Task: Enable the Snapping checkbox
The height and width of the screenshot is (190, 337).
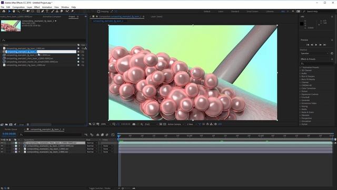Action: pyautogui.click(x=98, y=12)
